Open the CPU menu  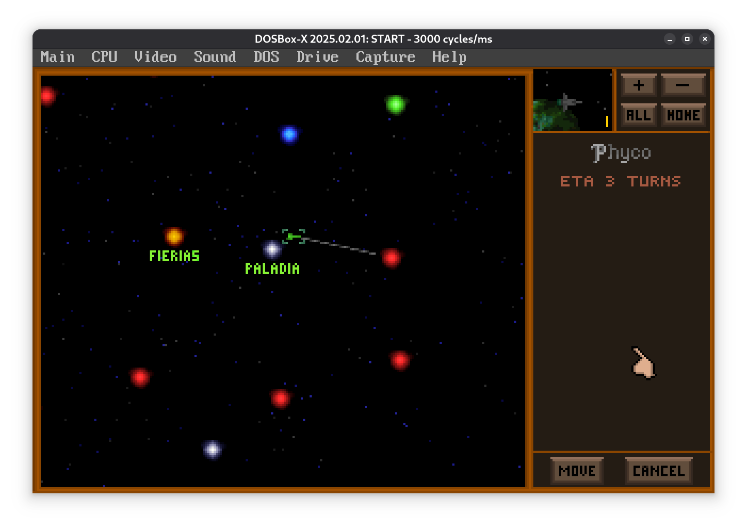[x=104, y=57]
